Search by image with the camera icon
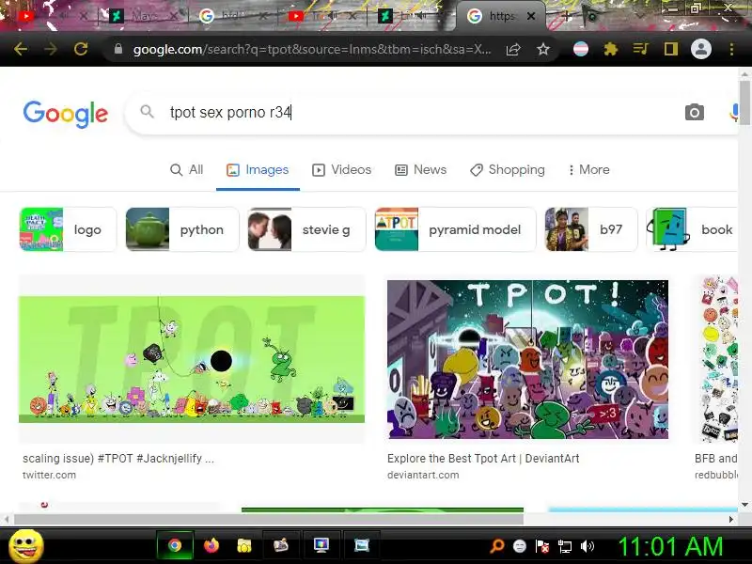Image resolution: width=752 pixels, height=564 pixels. pos(694,112)
